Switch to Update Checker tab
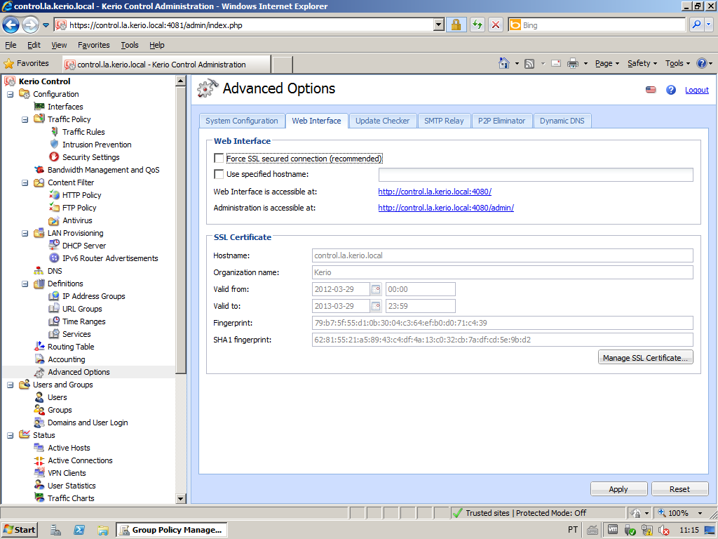 pos(382,121)
